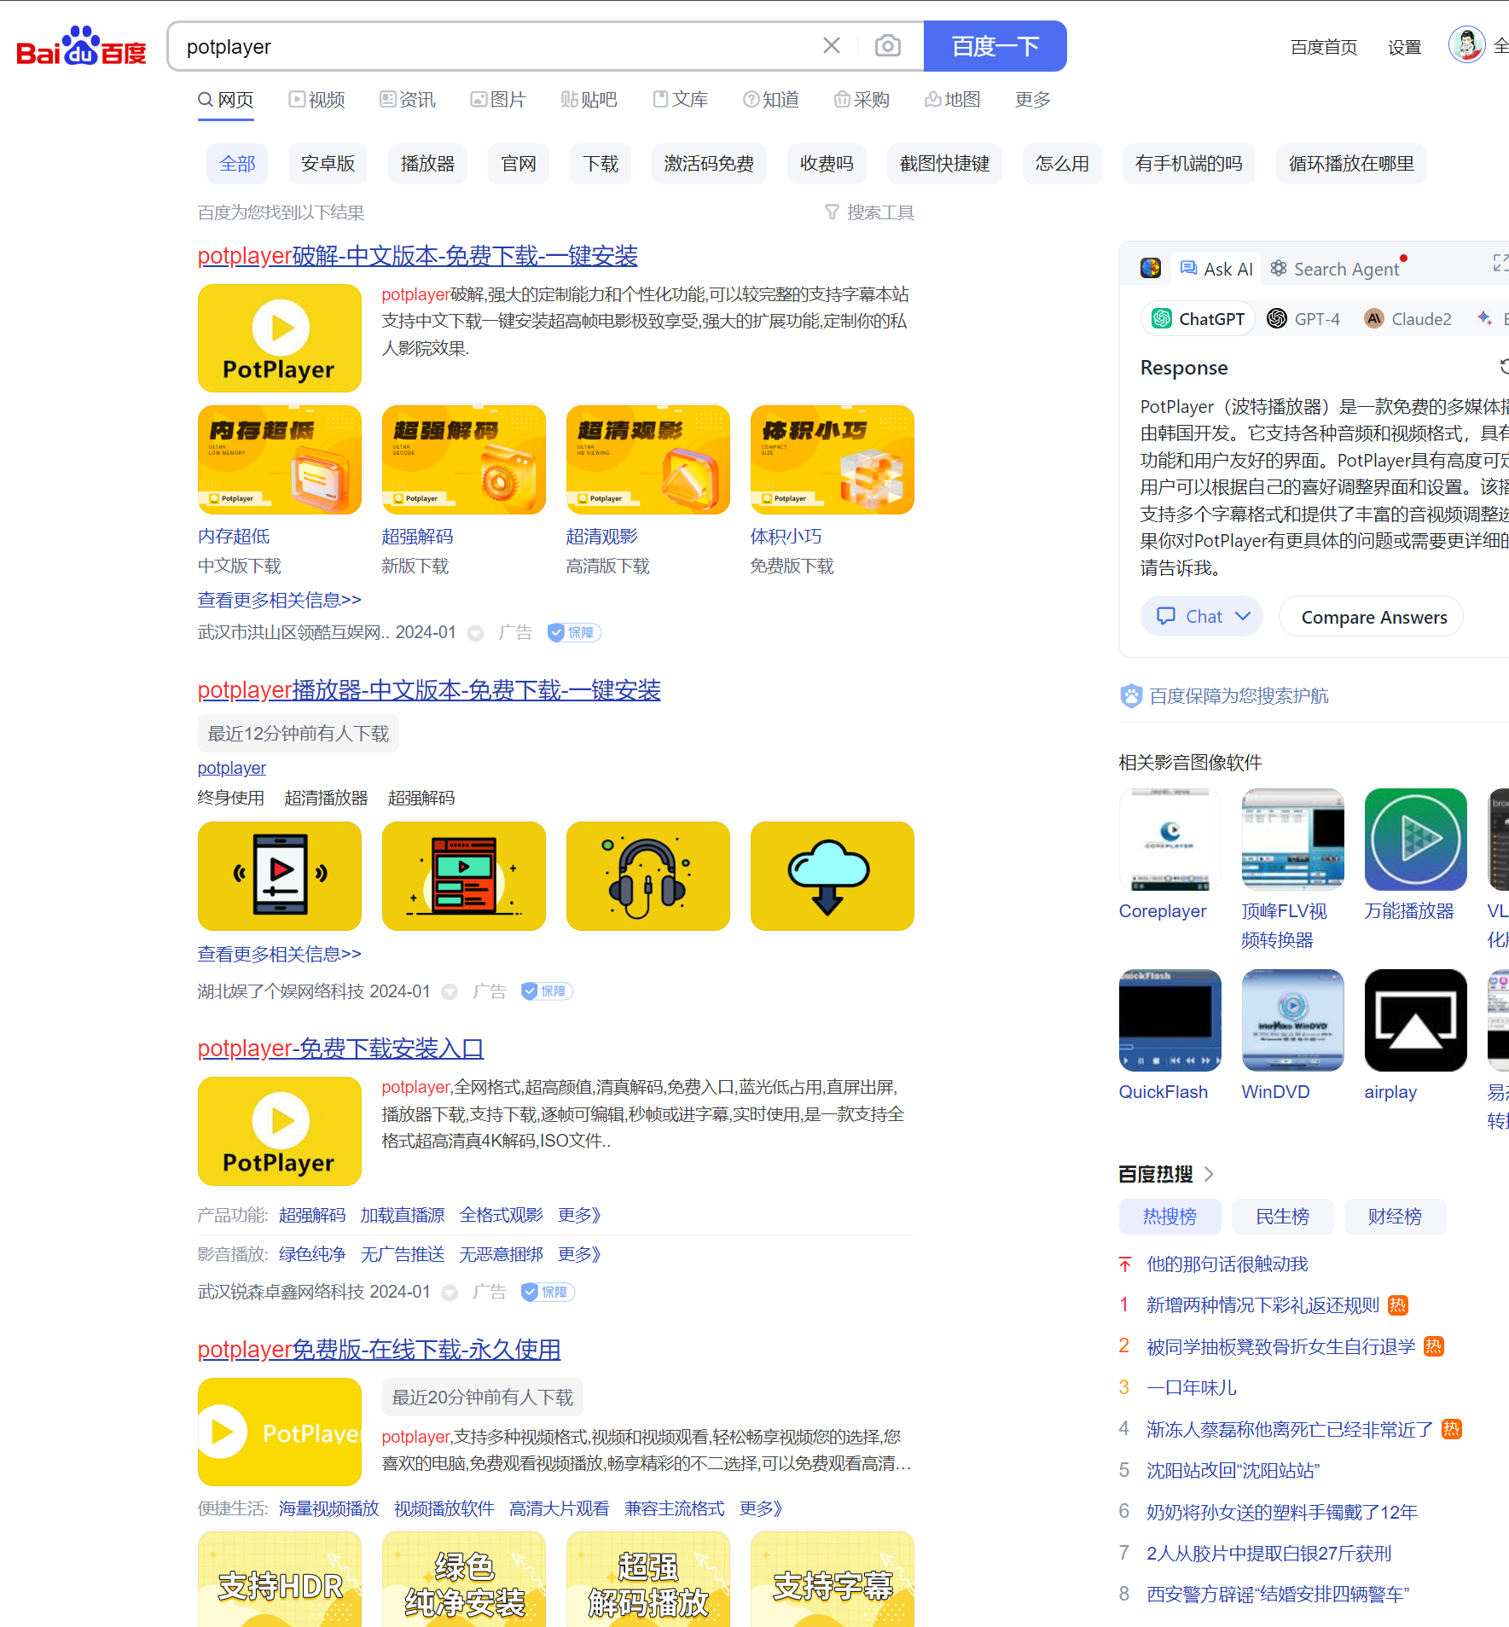This screenshot has width=1509, height=1627.
Task: Click 保障 badge under 武汉锐森卓鑫 ad
Action: pos(548,1292)
